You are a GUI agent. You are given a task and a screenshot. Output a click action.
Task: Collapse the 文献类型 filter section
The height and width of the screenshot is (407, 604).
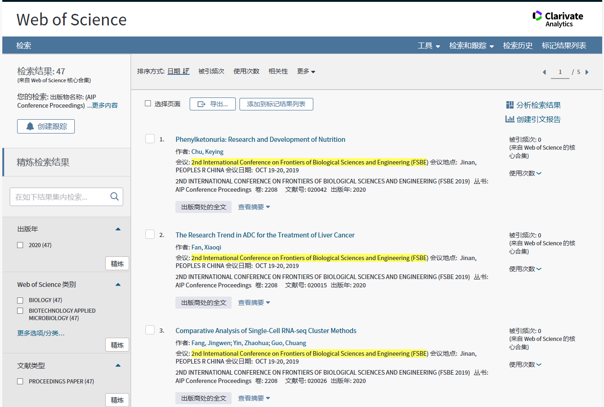[118, 365]
